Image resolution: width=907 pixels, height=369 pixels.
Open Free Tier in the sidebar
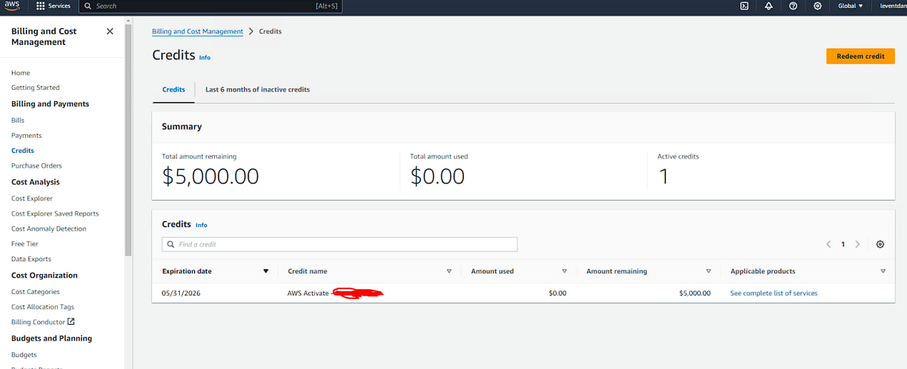25,244
